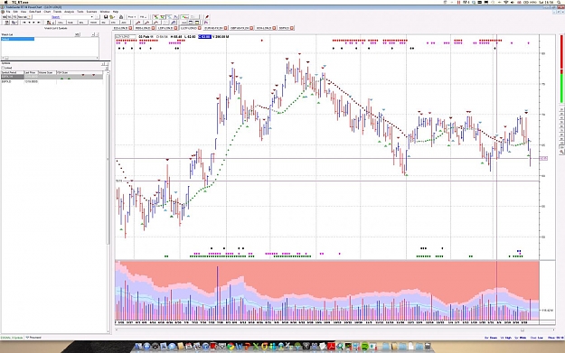Viewport: 565px width, 353px height.
Task: Select Default in the Watch List
Action: point(18,39)
